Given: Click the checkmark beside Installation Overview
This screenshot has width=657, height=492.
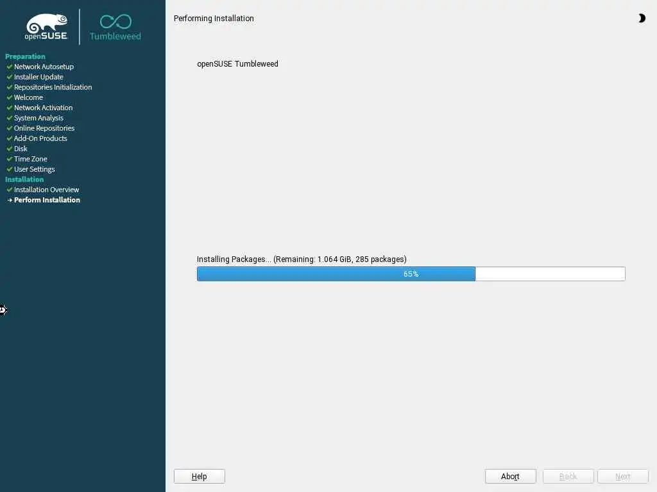Looking at the screenshot, I should coord(9,189).
